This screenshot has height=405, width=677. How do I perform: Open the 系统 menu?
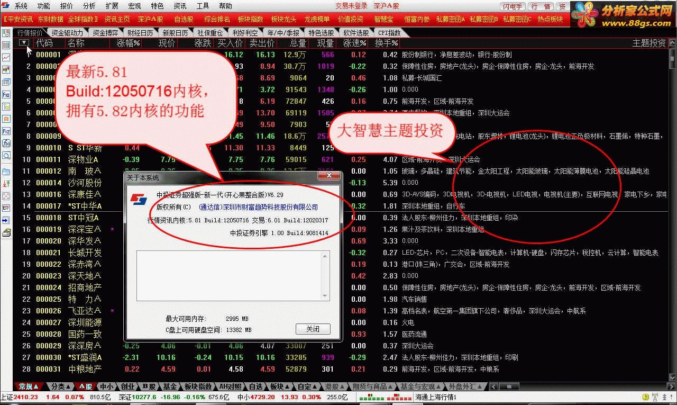21,6
